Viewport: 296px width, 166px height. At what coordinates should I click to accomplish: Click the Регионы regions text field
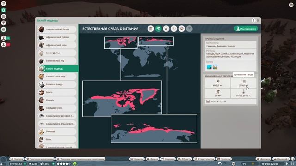(231, 54)
